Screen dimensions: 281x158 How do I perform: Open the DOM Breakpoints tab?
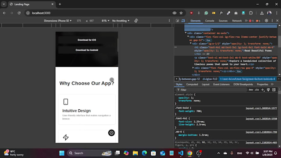[x=243, y=84]
